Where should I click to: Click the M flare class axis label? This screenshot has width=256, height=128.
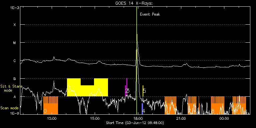point(15,43)
